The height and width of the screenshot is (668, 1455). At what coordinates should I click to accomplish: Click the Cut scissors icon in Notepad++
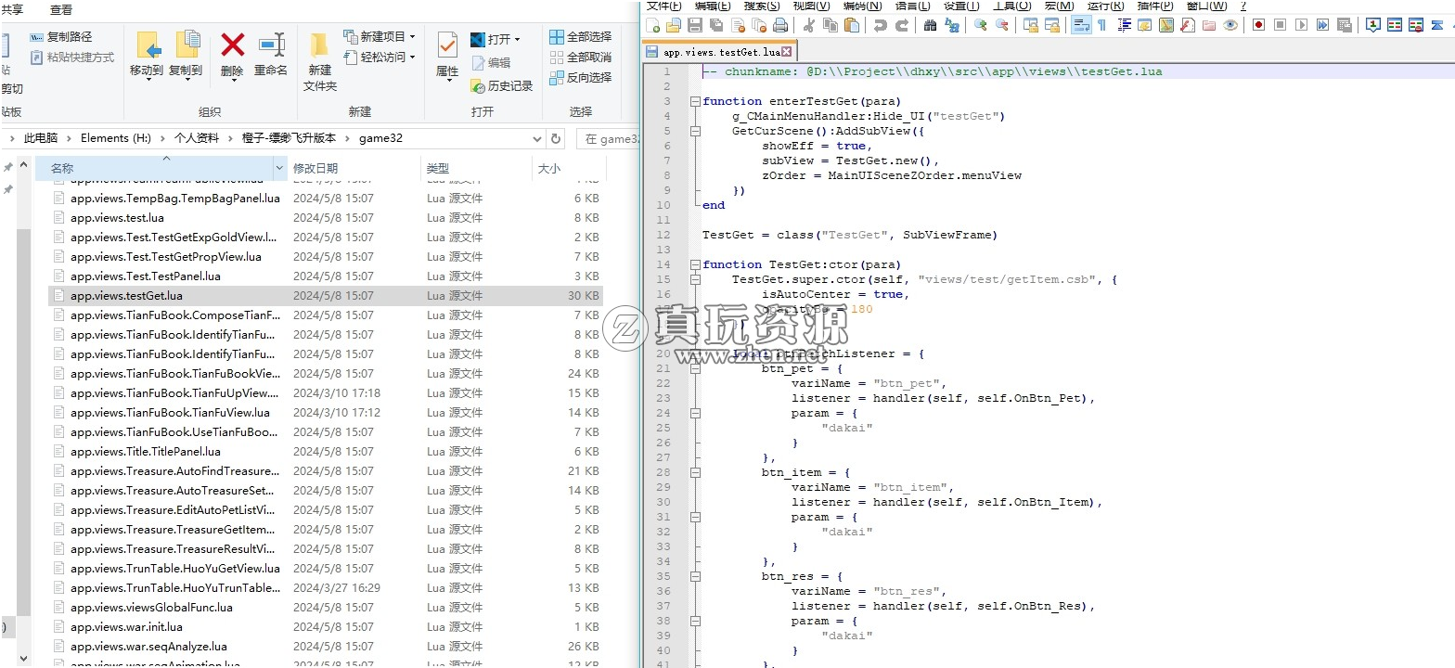[x=808, y=25]
